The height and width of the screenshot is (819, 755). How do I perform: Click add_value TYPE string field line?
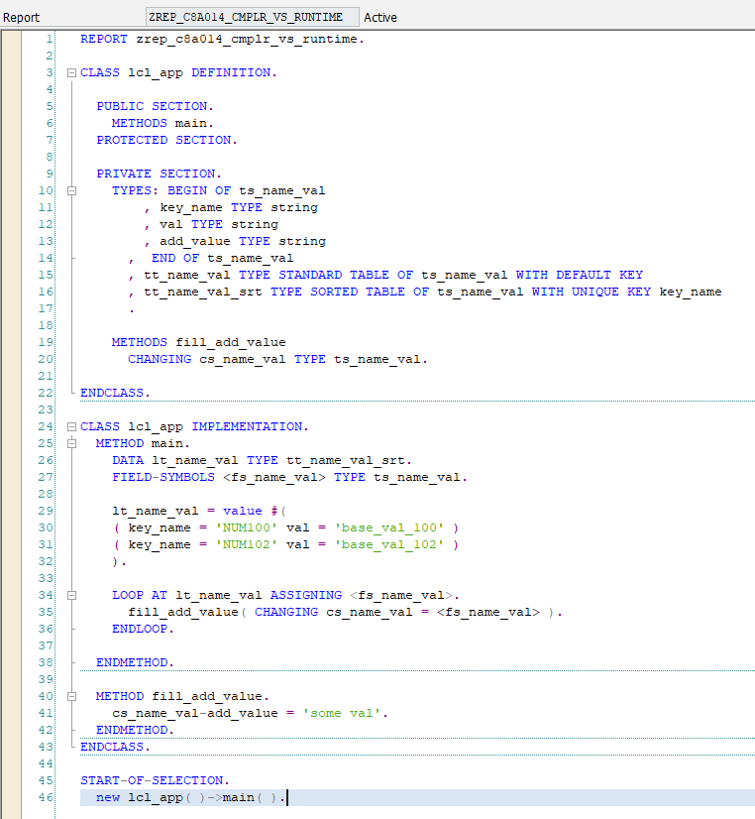pyautogui.click(x=235, y=241)
